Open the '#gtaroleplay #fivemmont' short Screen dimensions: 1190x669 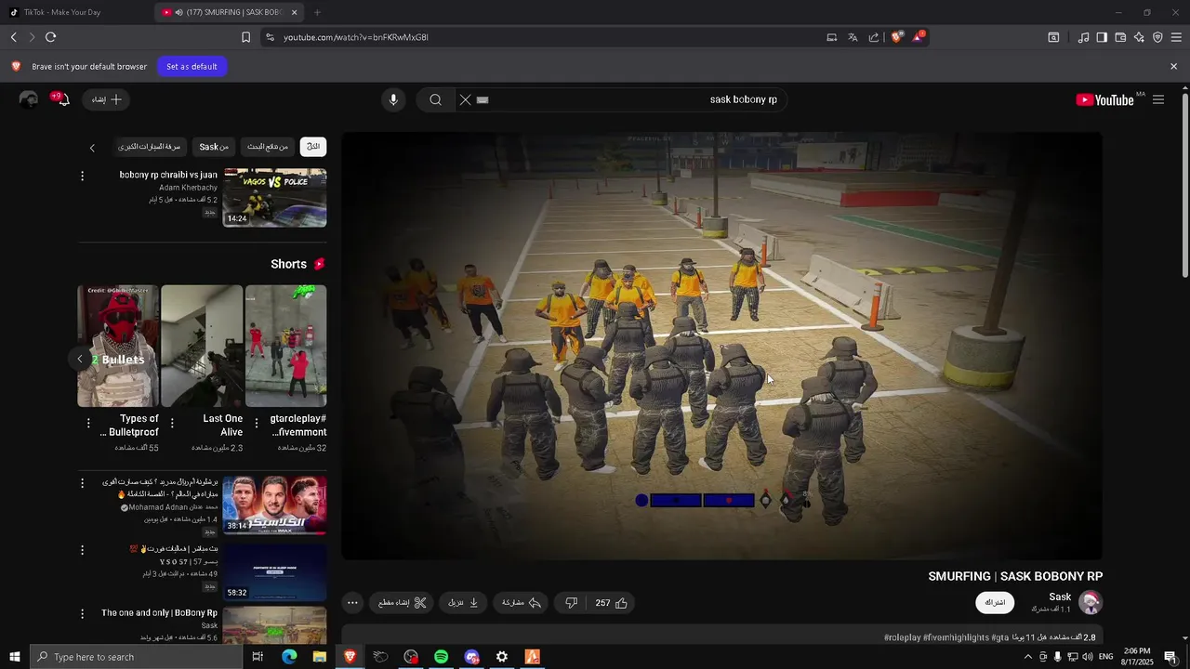coord(285,346)
